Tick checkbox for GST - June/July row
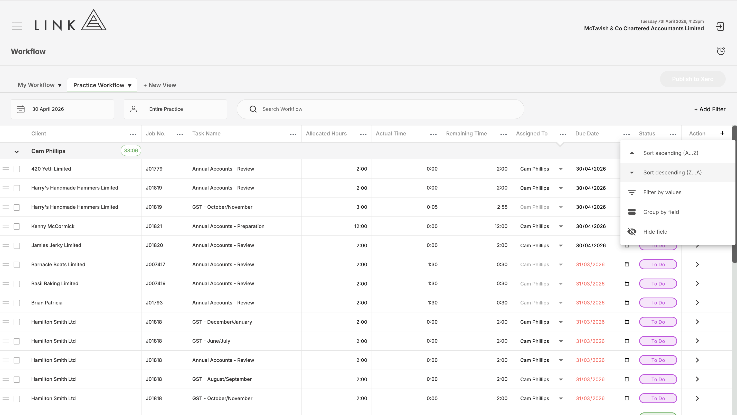 tap(17, 342)
